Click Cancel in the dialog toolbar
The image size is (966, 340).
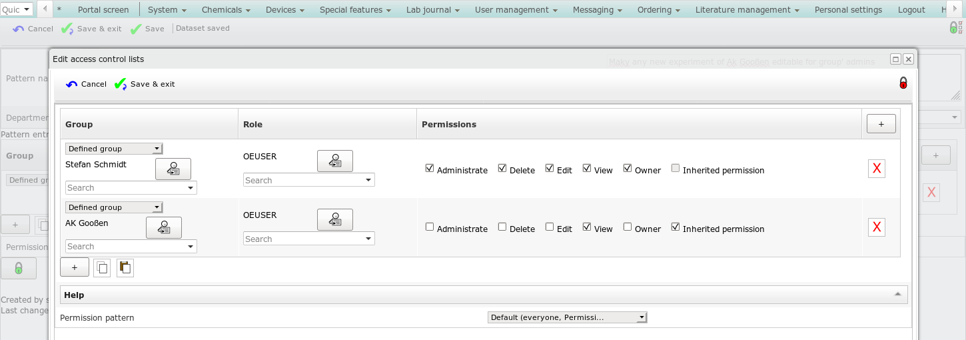[x=86, y=84]
